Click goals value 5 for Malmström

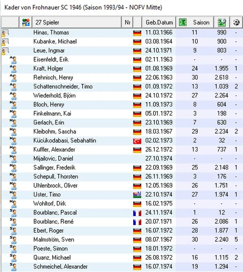(236, 240)
